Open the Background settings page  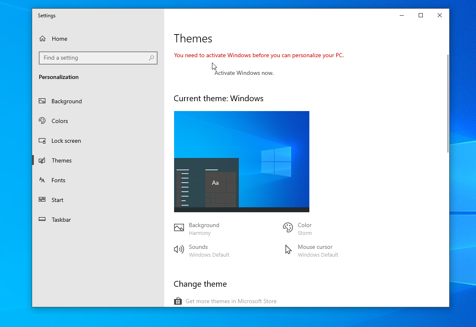[x=98, y=101]
